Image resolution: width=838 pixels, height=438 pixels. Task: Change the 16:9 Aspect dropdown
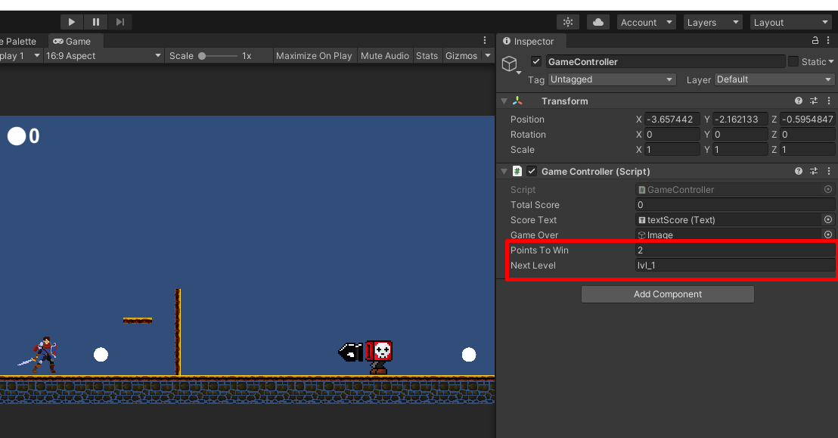pyautogui.click(x=103, y=56)
